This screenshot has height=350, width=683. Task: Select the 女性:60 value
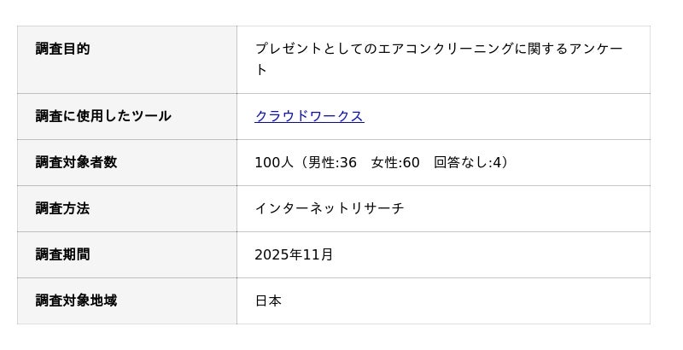tap(395, 162)
